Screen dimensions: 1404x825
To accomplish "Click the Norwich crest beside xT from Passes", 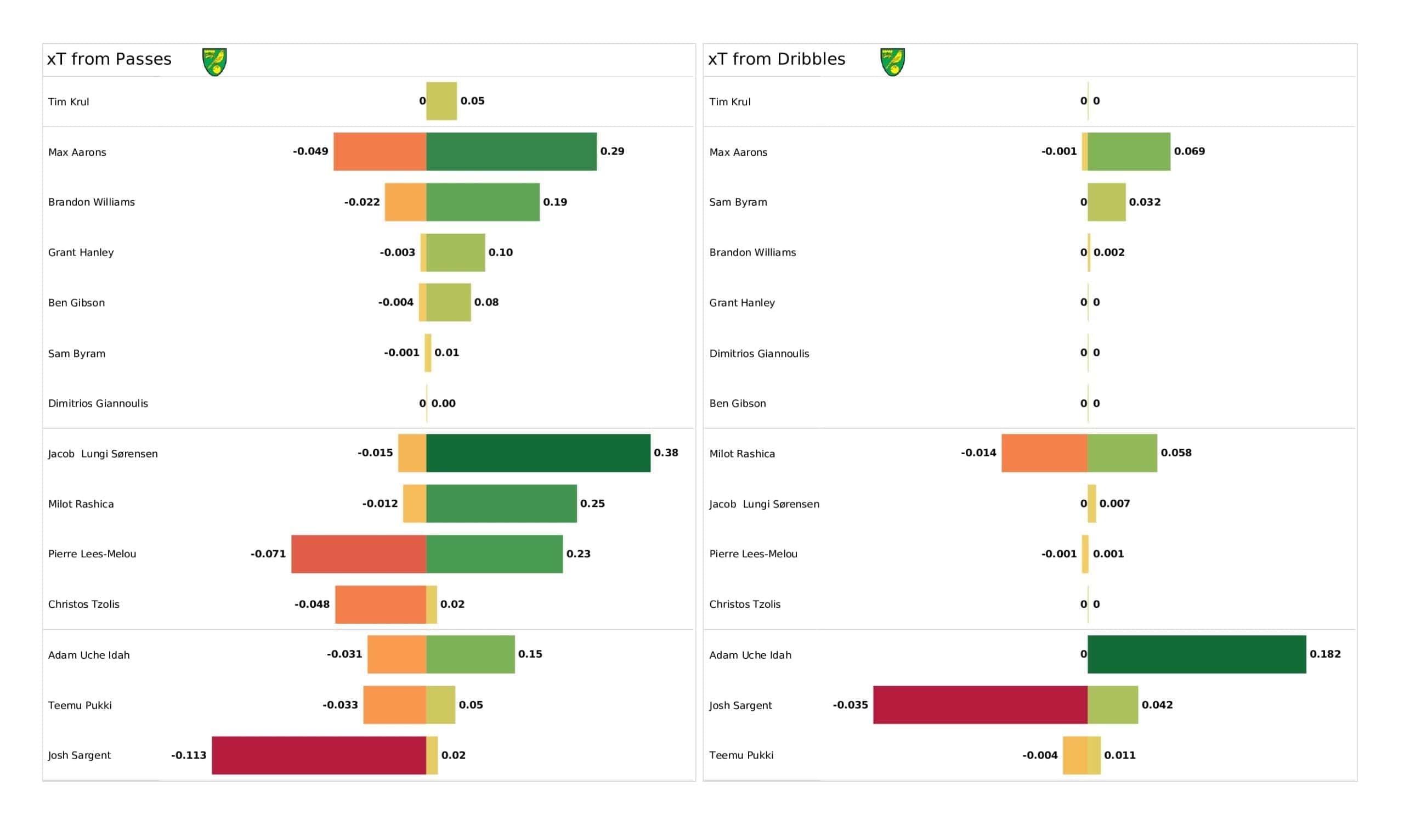I will [214, 61].
